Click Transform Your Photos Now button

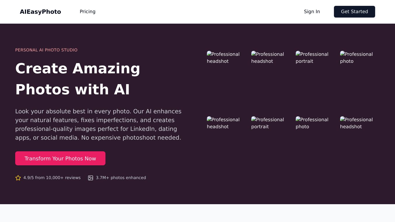tap(60, 158)
